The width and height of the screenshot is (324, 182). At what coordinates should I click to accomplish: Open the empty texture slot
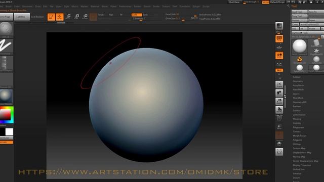point(7,80)
